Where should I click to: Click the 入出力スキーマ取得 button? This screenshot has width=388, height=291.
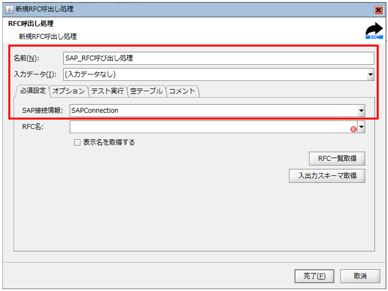pyautogui.click(x=327, y=175)
